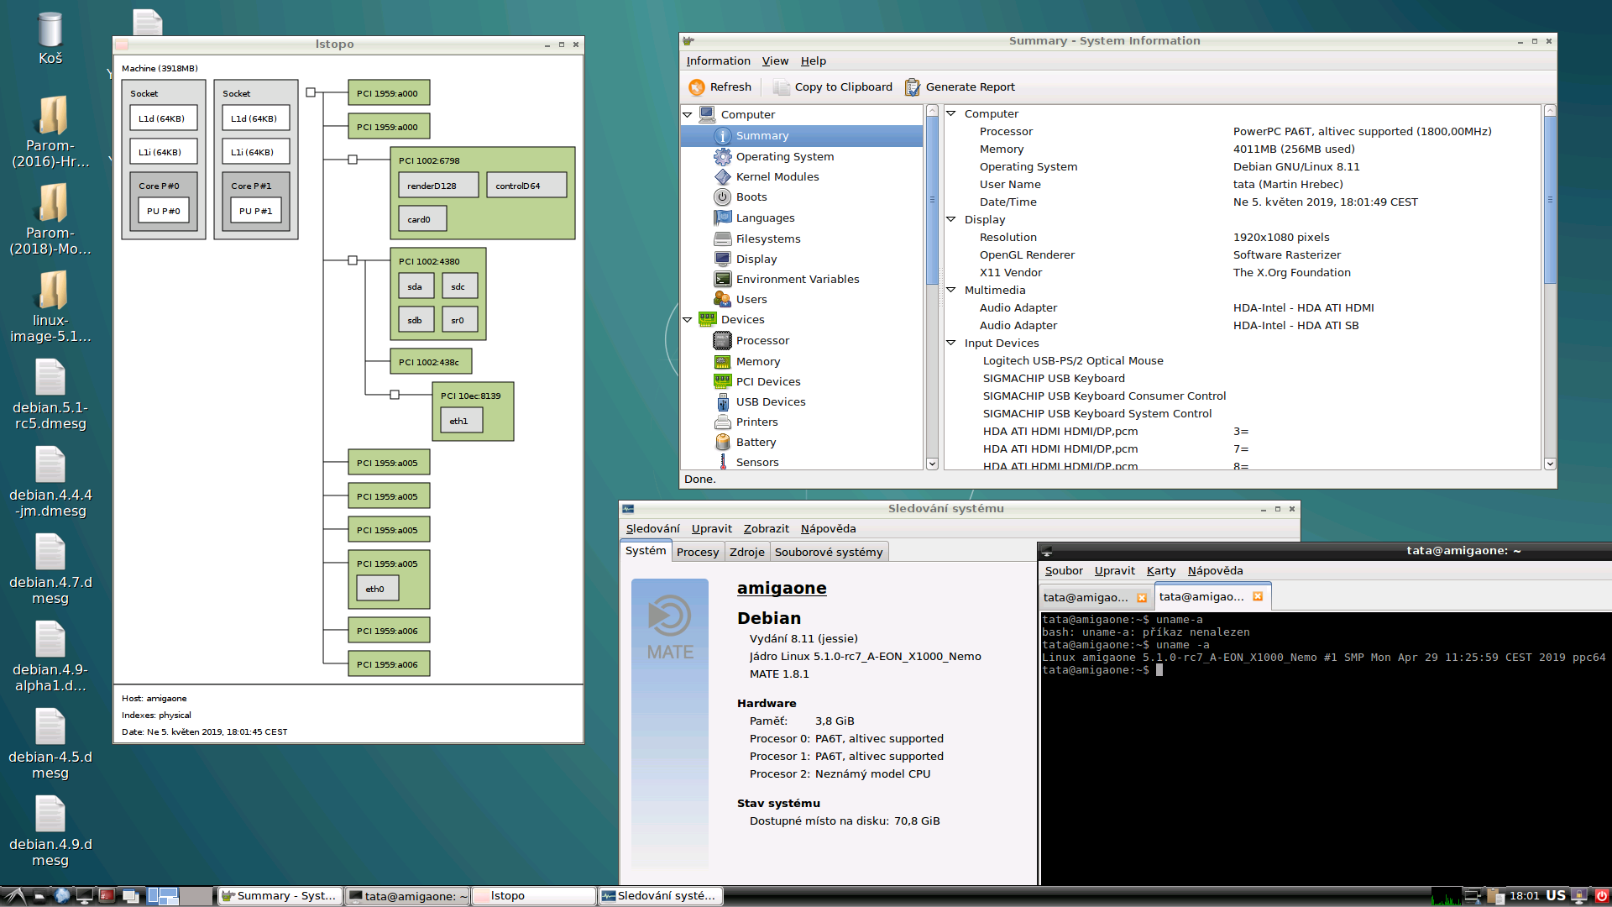Click Copy to Clipboard icon

click(781, 87)
